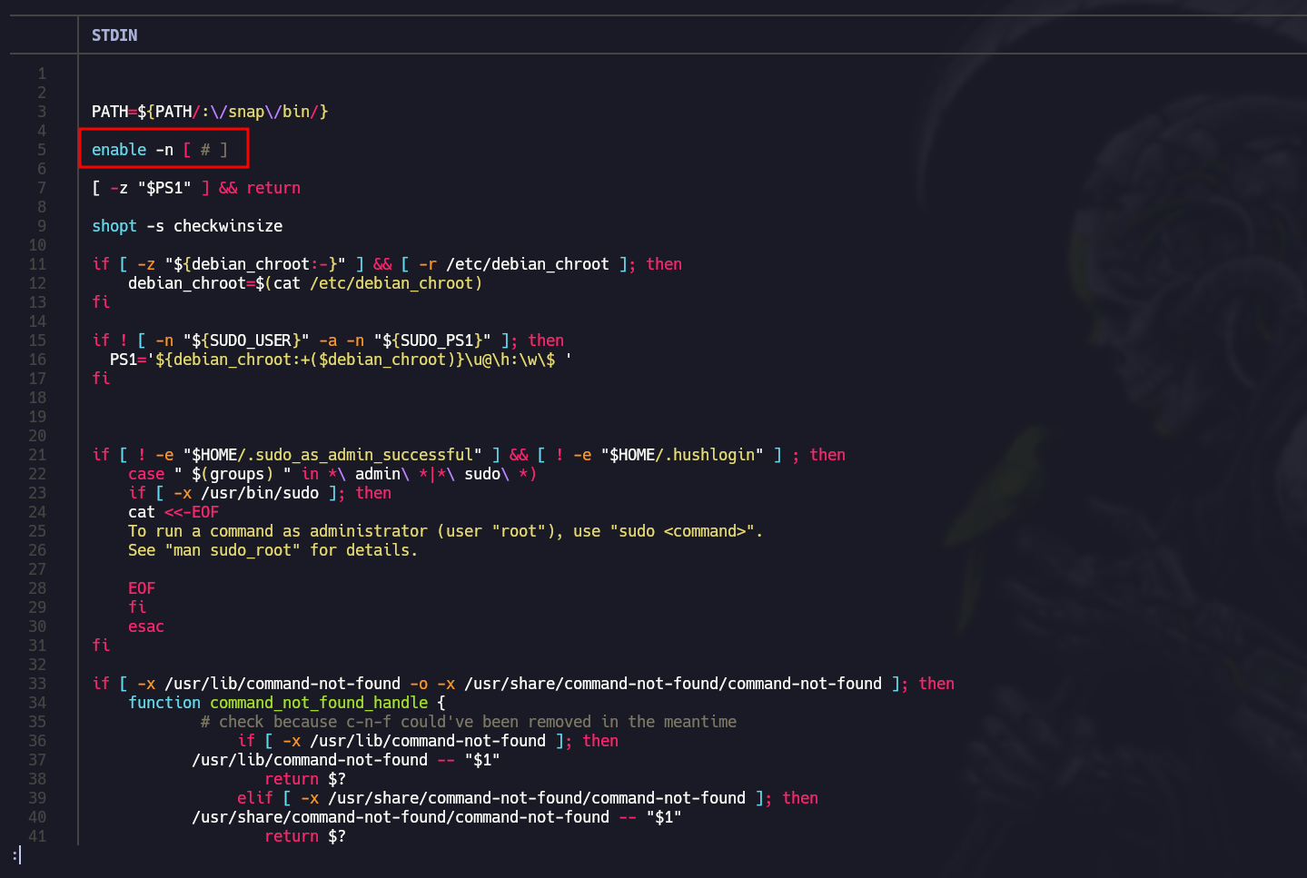Click the 'return' keyword on line 7
Screen dimensions: 1307x878
pos(272,188)
